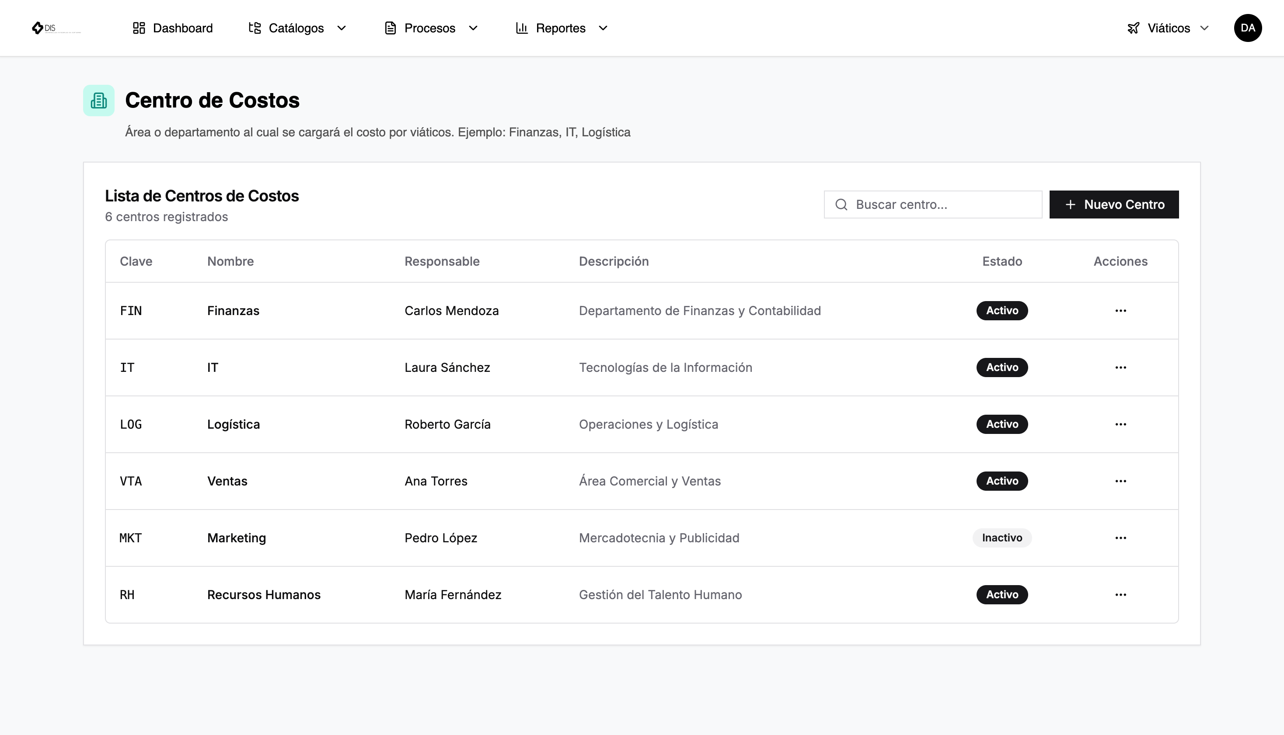1284x735 pixels.
Task: Select the RH clave cell
Action: [127, 595]
